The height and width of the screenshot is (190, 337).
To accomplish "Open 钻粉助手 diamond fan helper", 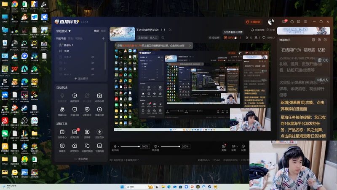I will 87,111.
